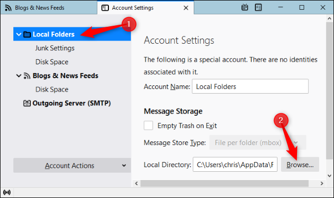Click the Browse... button for Local Directory

pos(300,165)
